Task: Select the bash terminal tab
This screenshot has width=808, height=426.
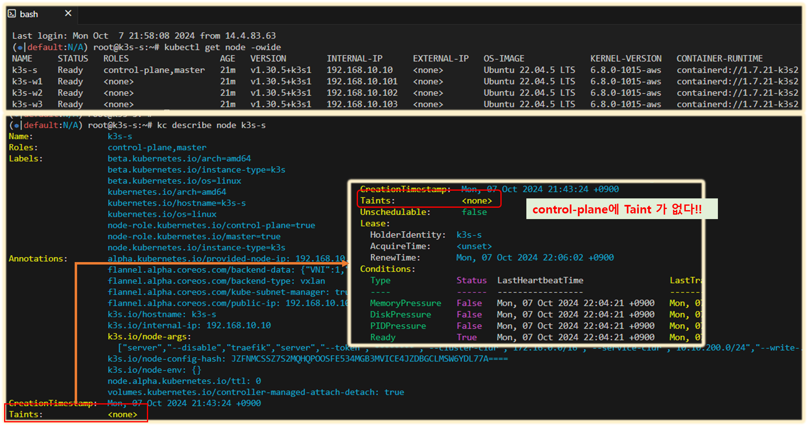Action: click(x=42, y=14)
